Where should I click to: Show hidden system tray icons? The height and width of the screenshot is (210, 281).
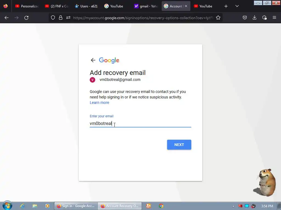click(x=233, y=206)
